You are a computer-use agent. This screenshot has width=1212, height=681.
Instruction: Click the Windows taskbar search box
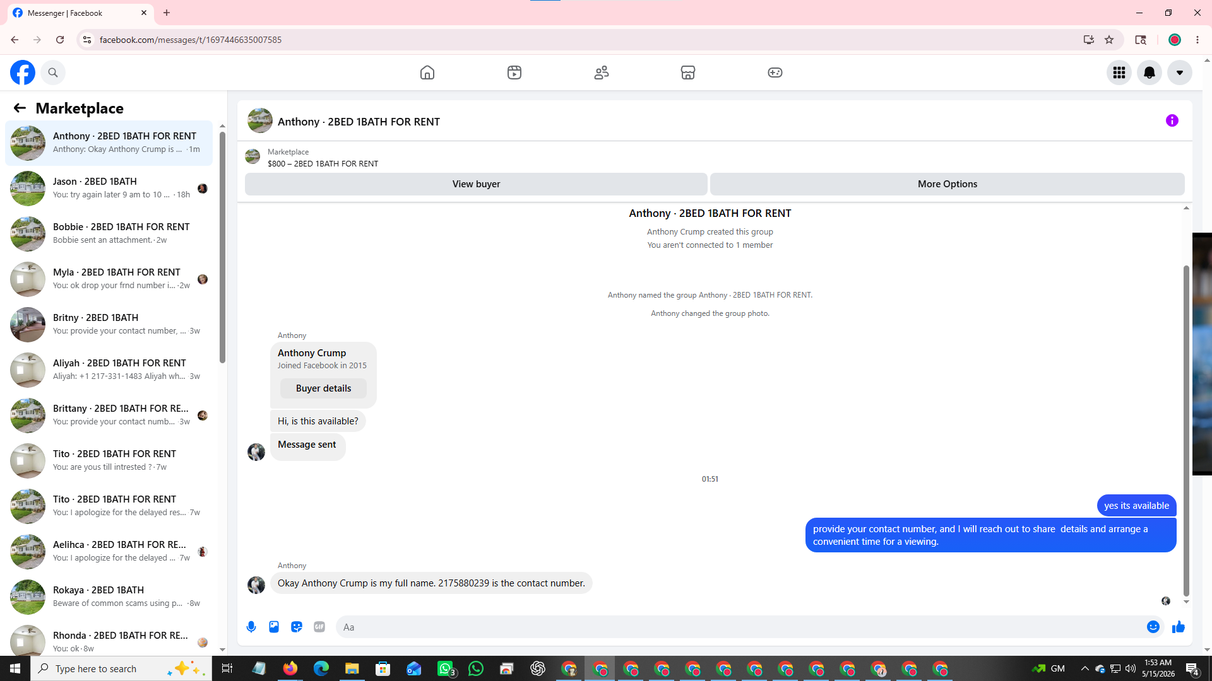(x=121, y=668)
